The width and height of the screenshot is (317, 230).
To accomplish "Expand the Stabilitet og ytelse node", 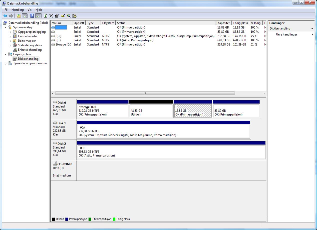I will (x=10, y=45).
